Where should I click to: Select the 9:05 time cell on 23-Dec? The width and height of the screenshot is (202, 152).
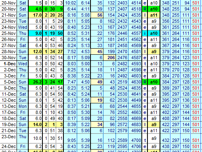tap(70, 140)
